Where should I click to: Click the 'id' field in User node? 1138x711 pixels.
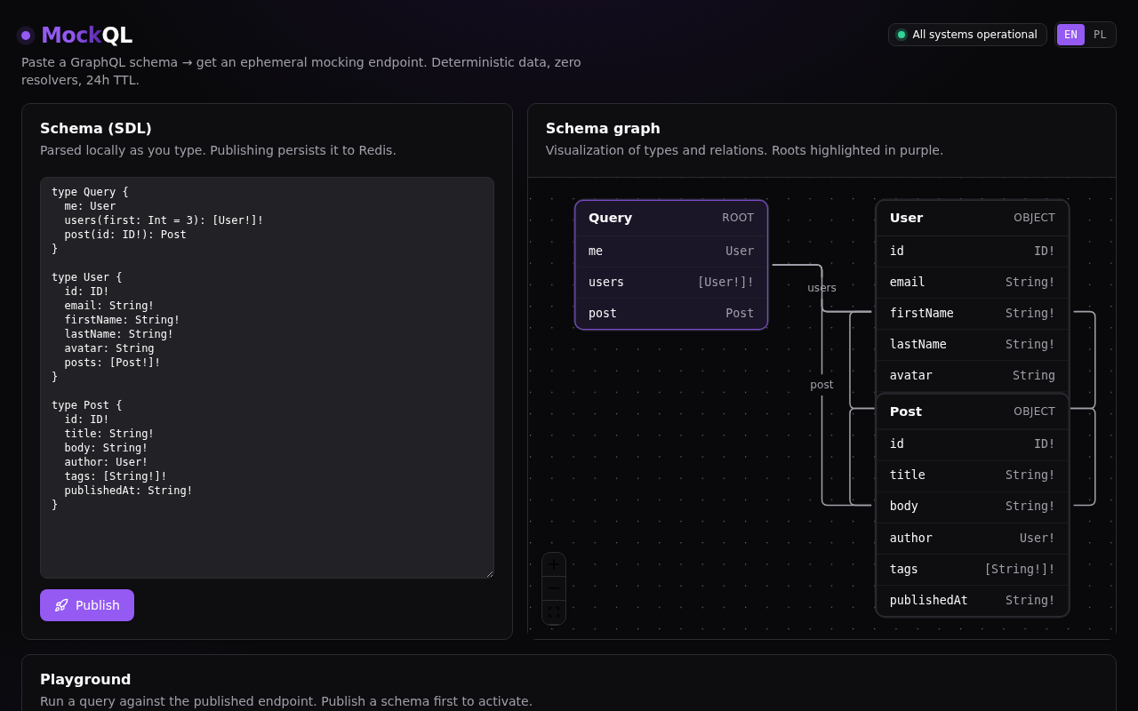[x=973, y=252]
